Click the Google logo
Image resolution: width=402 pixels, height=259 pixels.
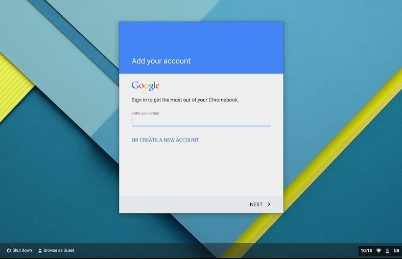tap(146, 86)
